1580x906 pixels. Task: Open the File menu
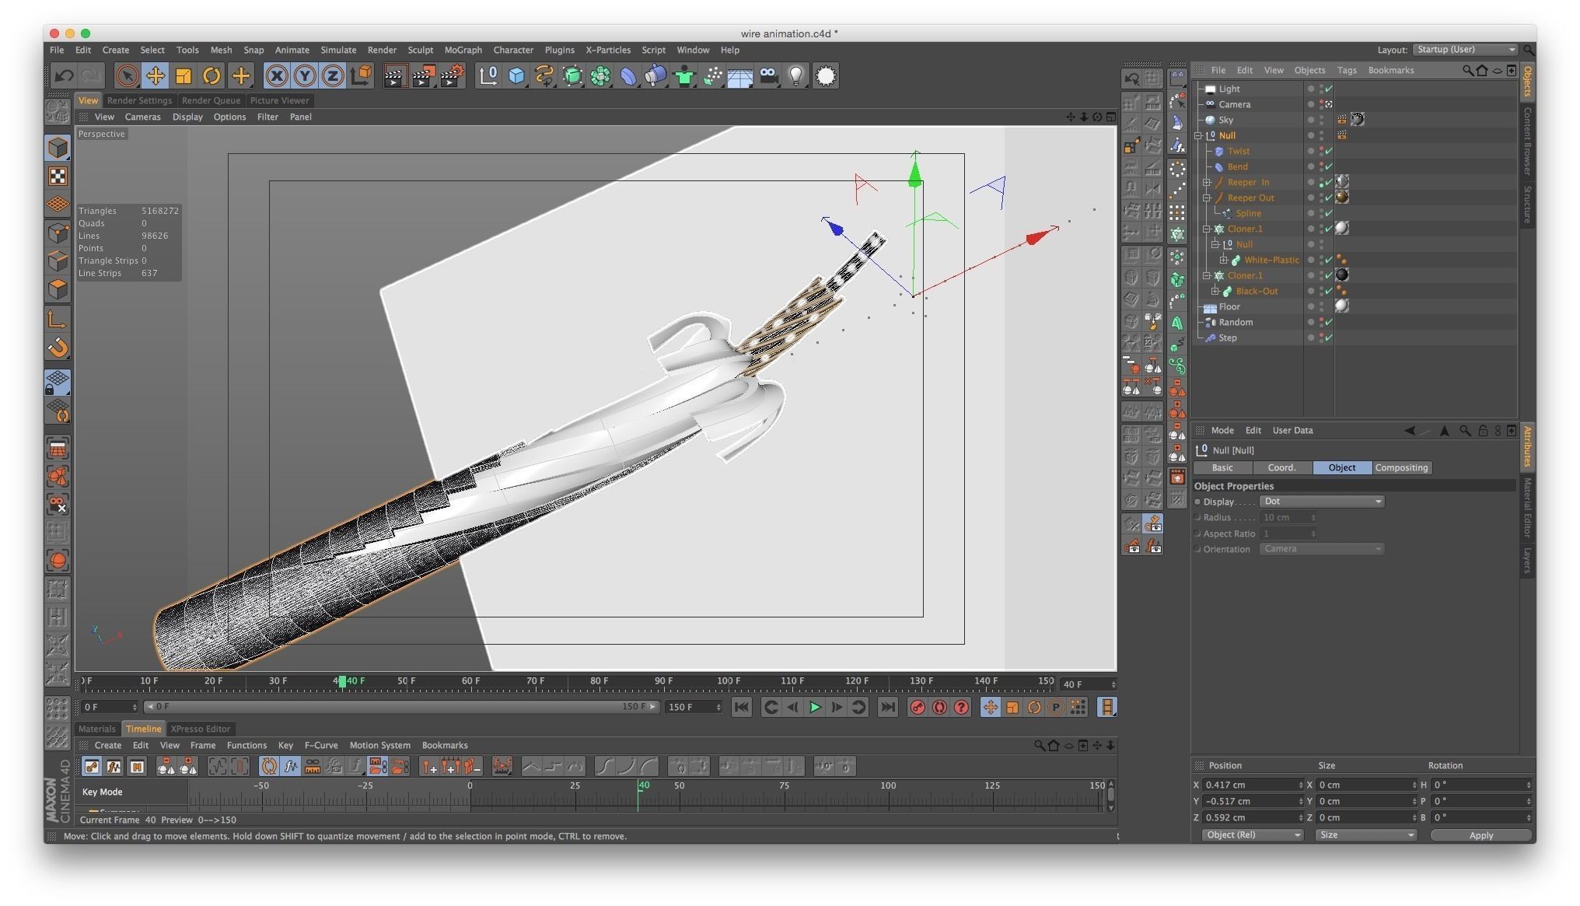(x=57, y=50)
